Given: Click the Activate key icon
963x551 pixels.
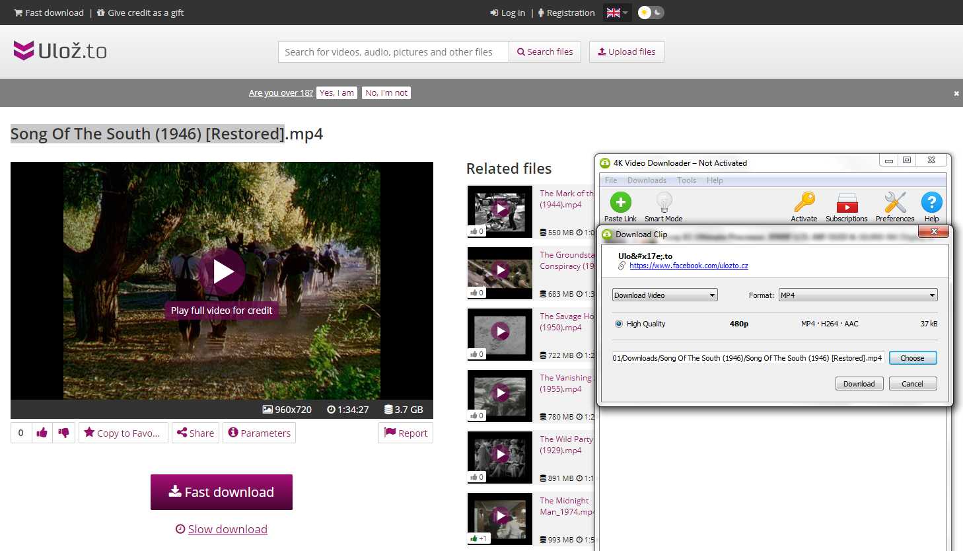Looking at the screenshot, I should click(804, 202).
